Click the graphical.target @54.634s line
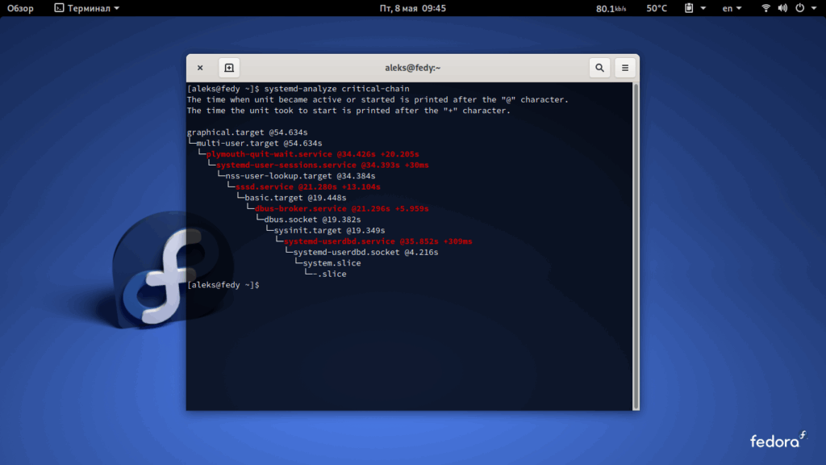This screenshot has width=826, height=465. coord(247,132)
